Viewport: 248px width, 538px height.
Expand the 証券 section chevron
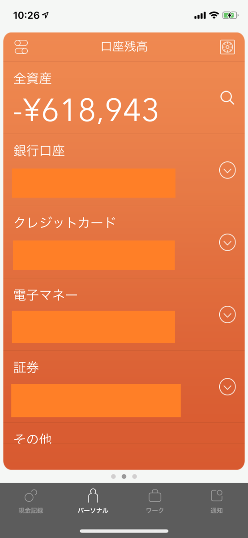[x=227, y=386]
